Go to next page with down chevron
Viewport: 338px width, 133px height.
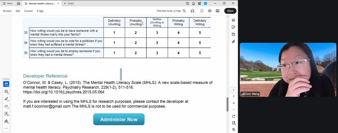pos(233,109)
